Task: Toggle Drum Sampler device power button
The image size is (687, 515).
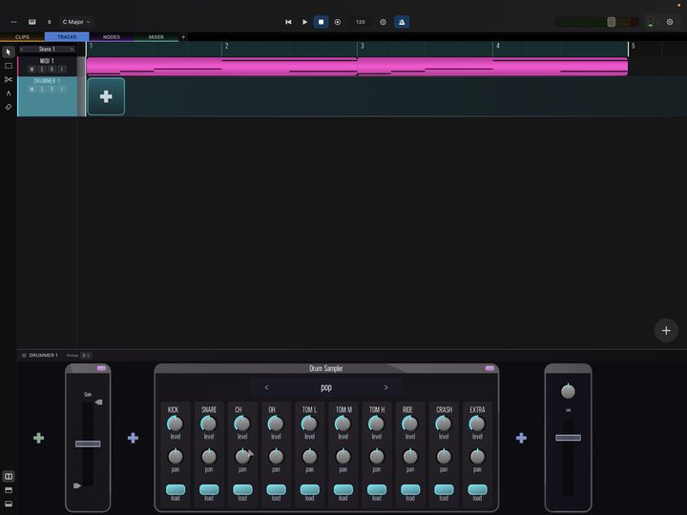Action: tap(489, 368)
